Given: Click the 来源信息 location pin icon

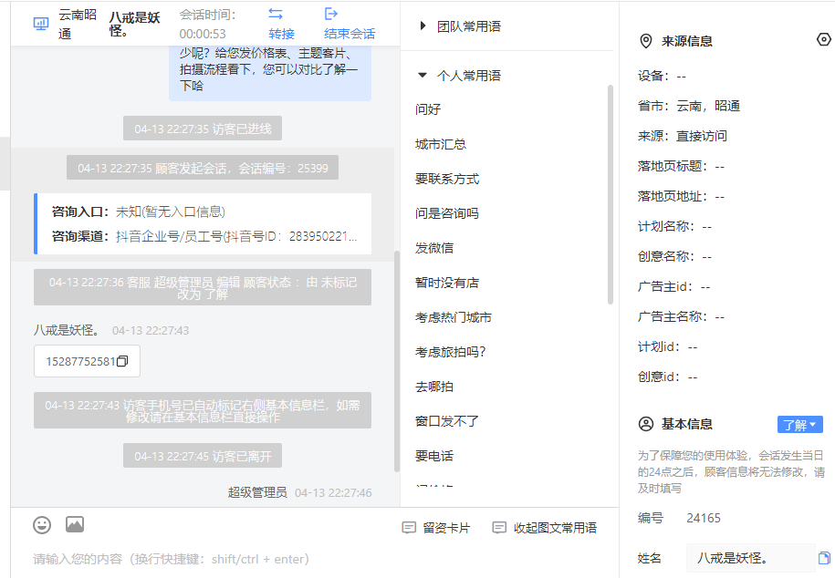Looking at the screenshot, I should tap(646, 41).
